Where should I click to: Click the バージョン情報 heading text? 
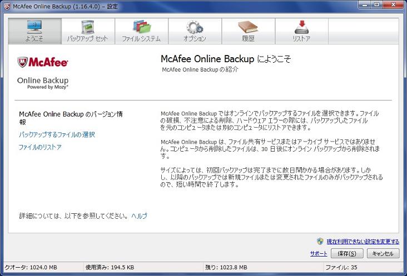71,118
